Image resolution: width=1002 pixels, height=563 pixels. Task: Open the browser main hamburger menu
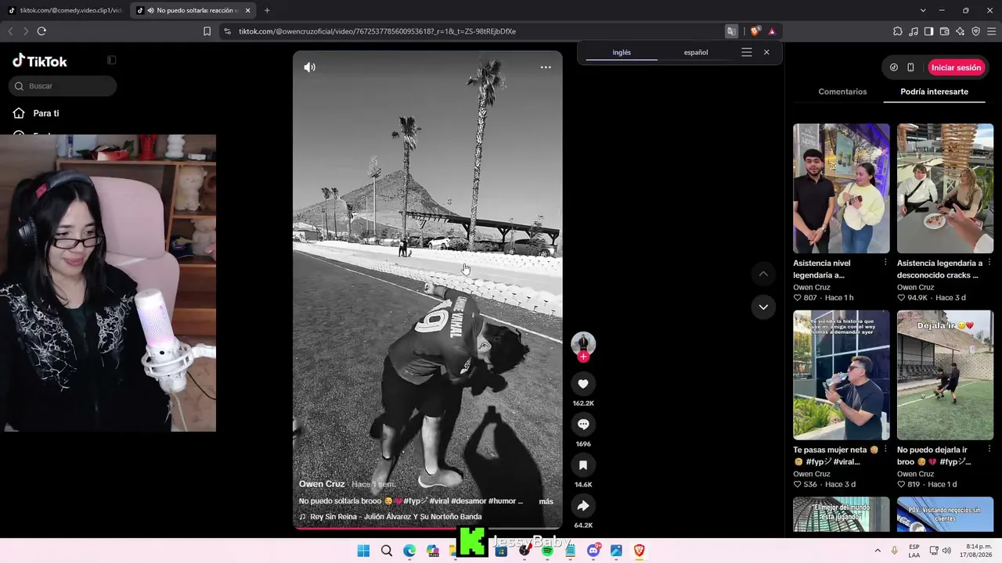992,31
